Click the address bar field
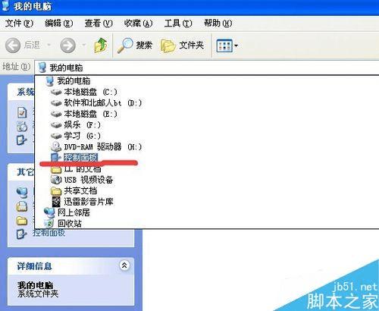The width and height of the screenshot is (379, 311). pyautogui.click(x=207, y=68)
